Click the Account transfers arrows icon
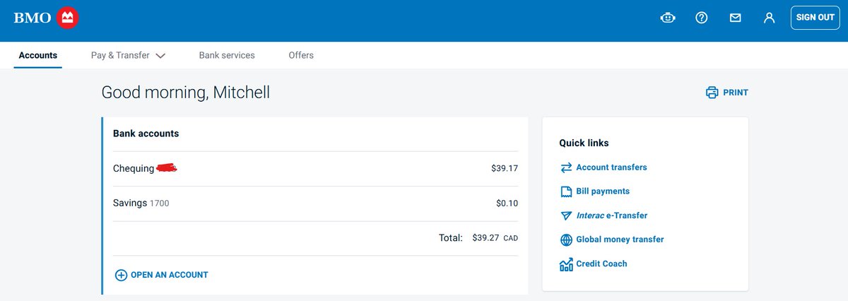The width and height of the screenshot is (848, 301). click(566, 167)
